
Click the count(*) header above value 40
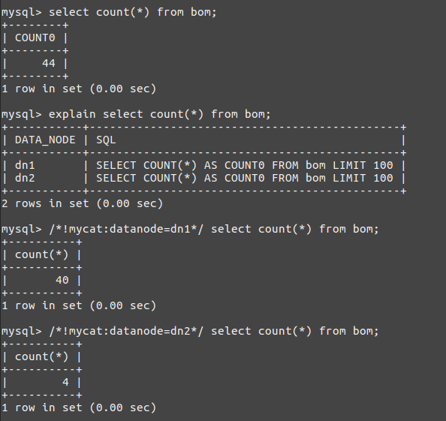pyautogui.click(x=42, y=254)
